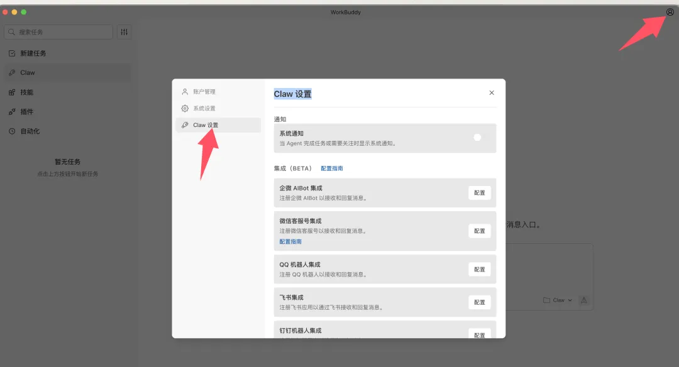Image resolution: width=679 pixels, height=367 pixels.
Task: Open the user account icon in title bar
Action: click(x=670, y=12)
